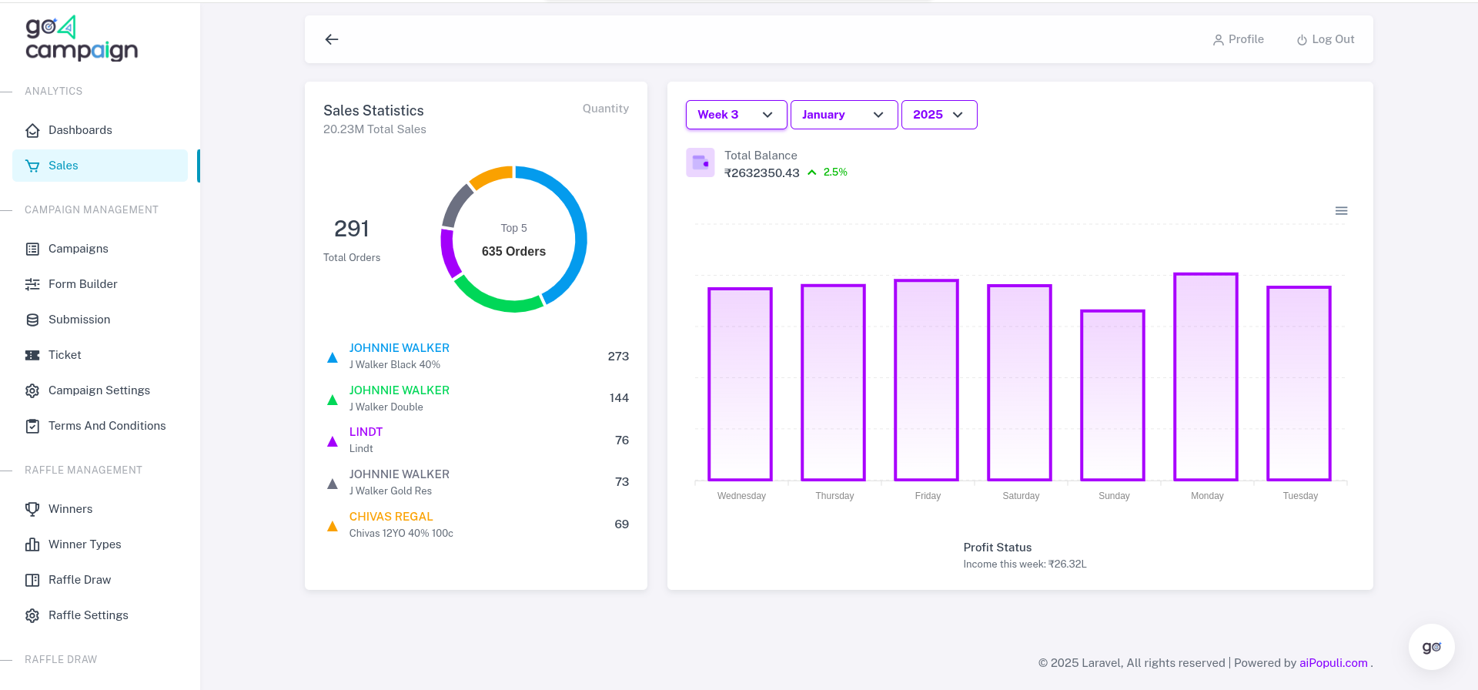Click blue triangle beside J Walker Black
Image resolution: width=1478 pixels, height=690 pixels.
(333, 357)
